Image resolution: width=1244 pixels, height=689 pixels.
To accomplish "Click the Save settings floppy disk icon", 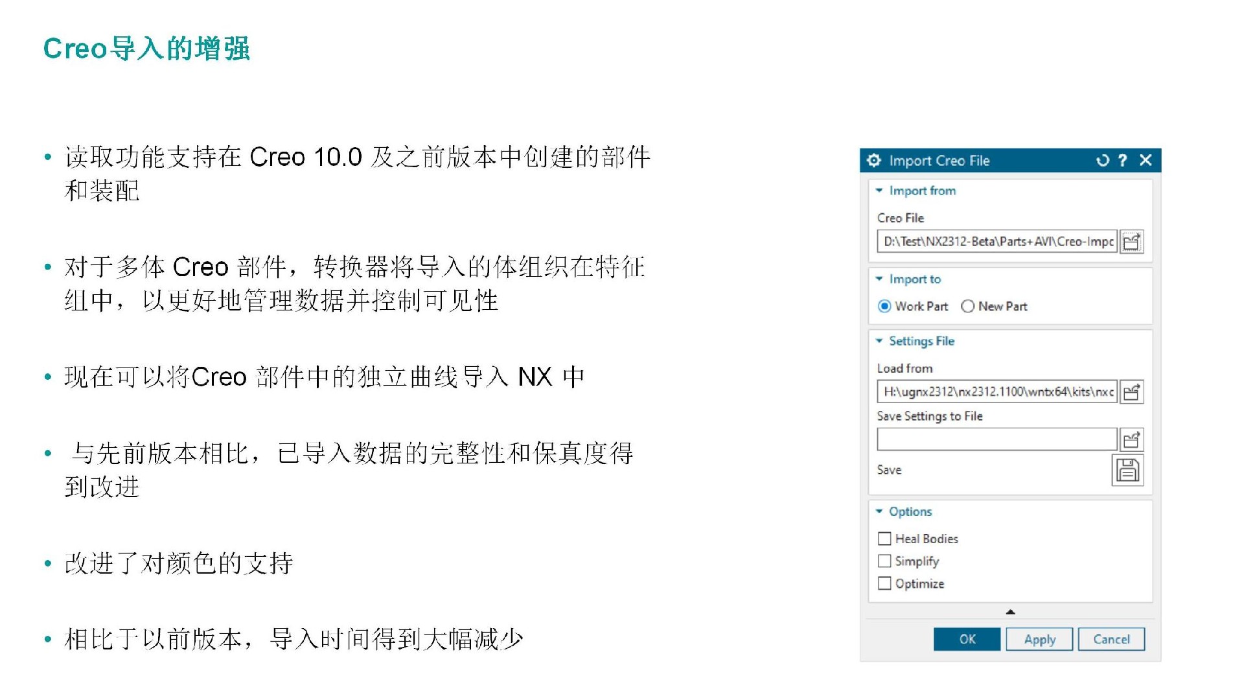I will pos(1127,471).
